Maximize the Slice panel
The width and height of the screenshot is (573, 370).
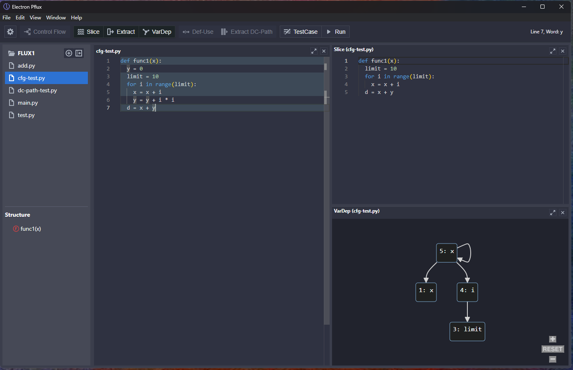click(x=553, y=51)
